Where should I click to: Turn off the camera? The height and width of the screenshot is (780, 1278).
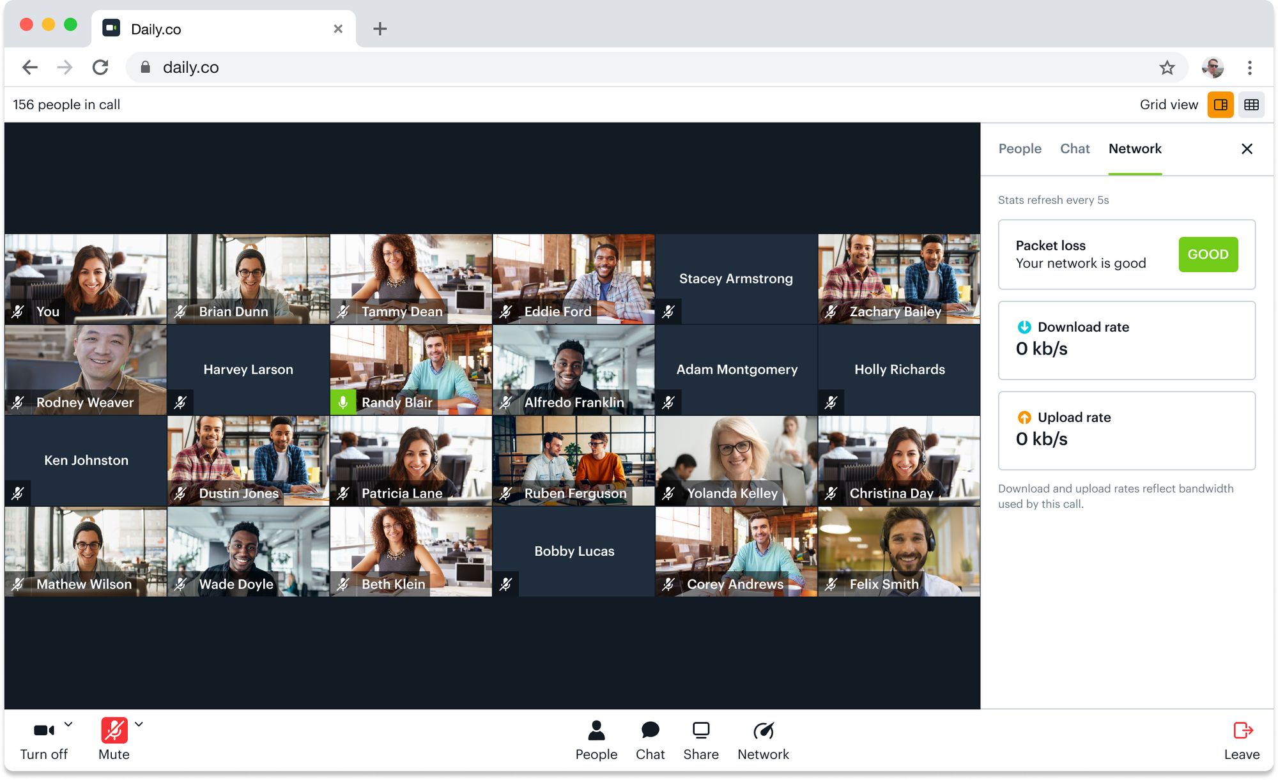(43, 740)
